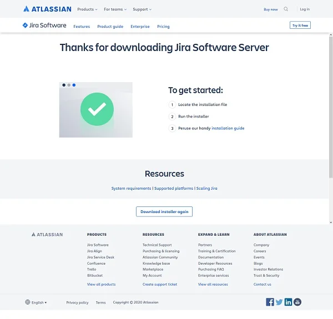Open Partners footer link
The image size is (333, 319).
[205, 245]
